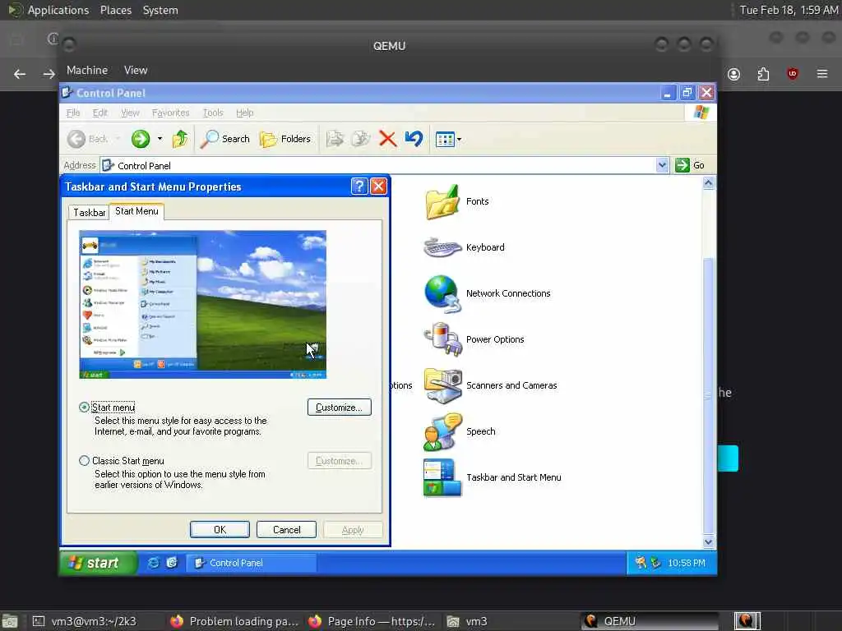Open the browser hamburger menu
This screenshot has width=842, height=631.
coord(822,74)
